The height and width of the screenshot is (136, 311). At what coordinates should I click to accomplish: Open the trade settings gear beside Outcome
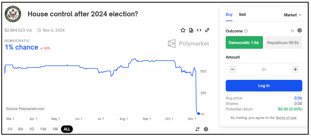tap(299, 31)
